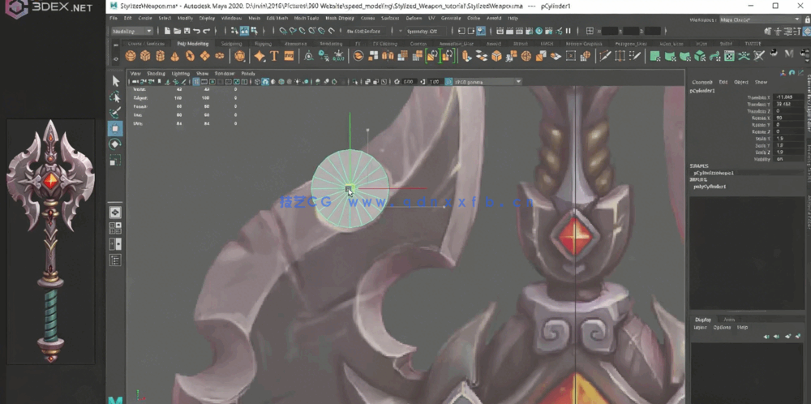Open the viewport Lighting menu

(x=181, y=74)
